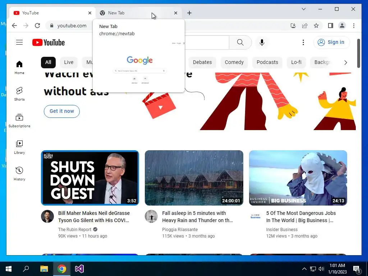This screenshot has height=276, width=368.
Task: Select the Lo-fi category chip
Action: [x=296, y=63]
